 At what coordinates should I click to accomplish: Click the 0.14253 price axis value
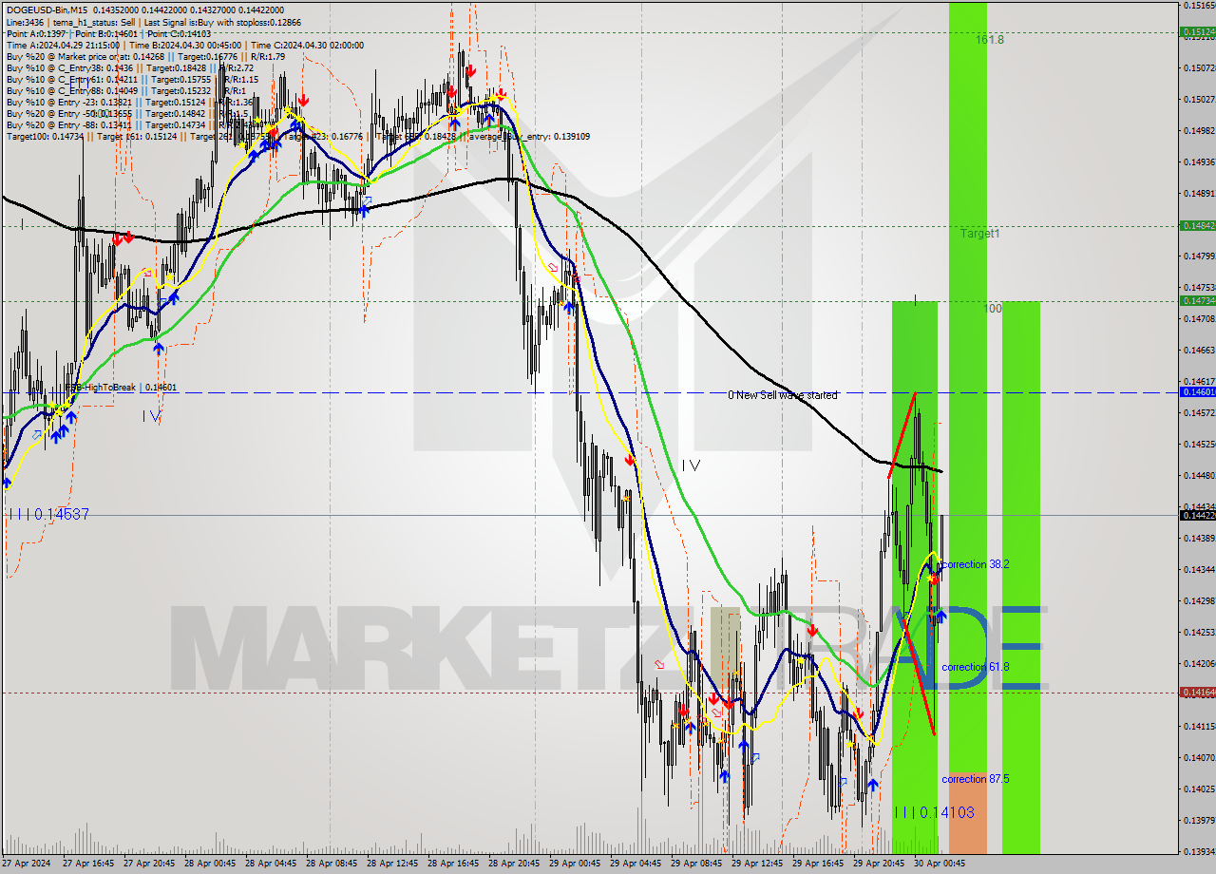[1200, 632]
